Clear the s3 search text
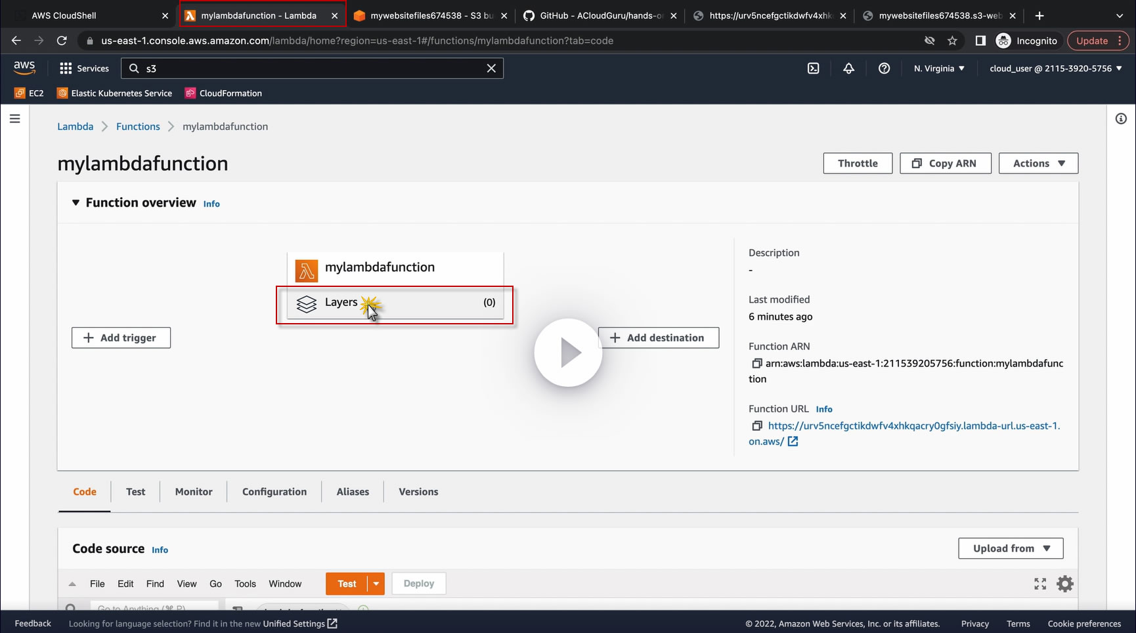Screen dimensions: 1136x633 tap(491, 68)
